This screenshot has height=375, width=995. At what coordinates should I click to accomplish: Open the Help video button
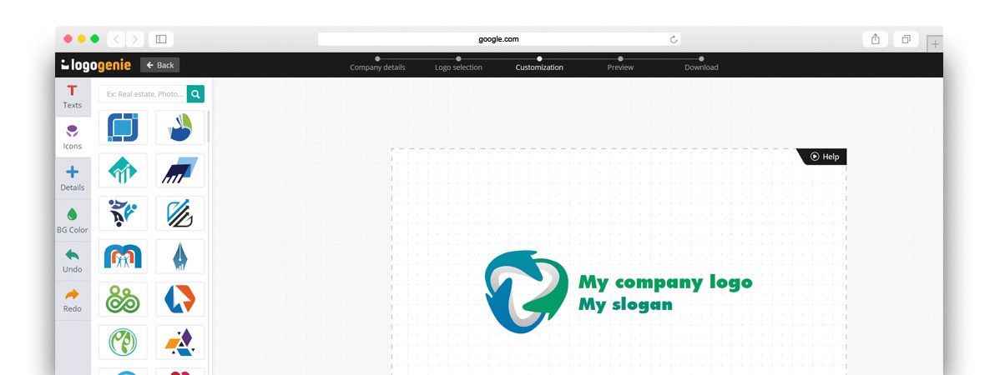[x=824, y=157]
